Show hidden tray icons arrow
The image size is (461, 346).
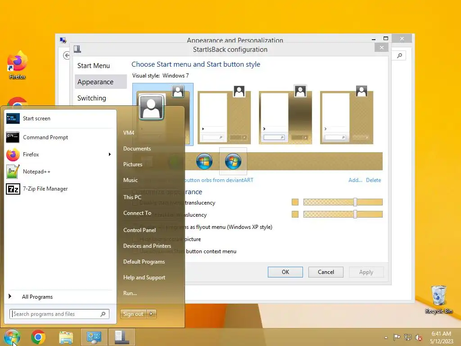[386, 337]
